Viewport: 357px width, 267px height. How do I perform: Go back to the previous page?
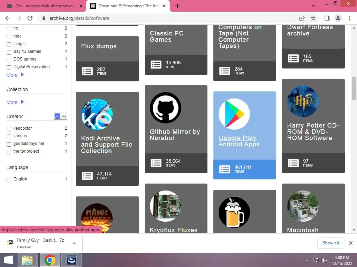point(8,18)
